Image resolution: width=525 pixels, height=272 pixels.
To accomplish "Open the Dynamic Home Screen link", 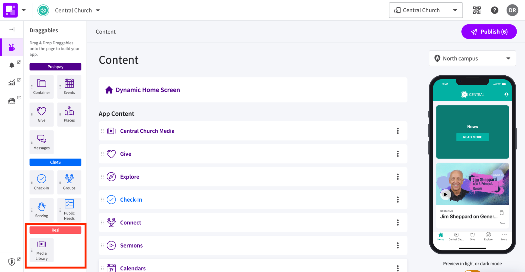I will coord(148,90).
